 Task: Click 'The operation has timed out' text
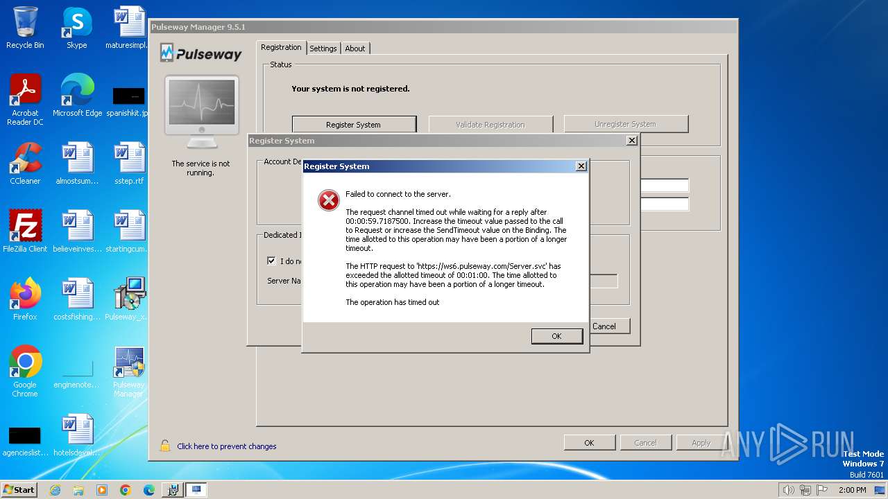click(393, 302)
